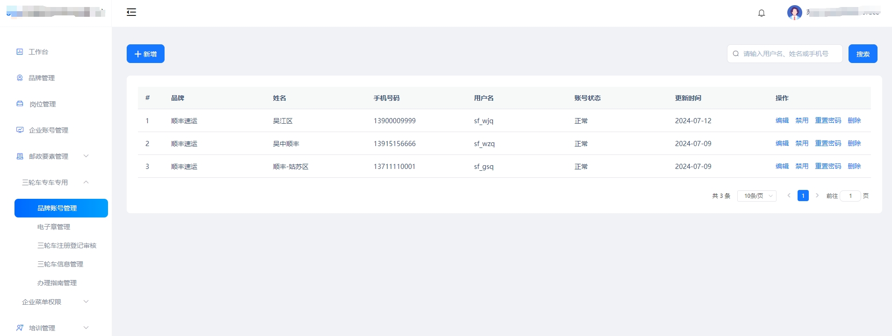Go to next page arrow

coord(817,196)
